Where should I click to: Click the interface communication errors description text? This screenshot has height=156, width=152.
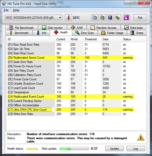pyautogui.click(x=61, y=134)
